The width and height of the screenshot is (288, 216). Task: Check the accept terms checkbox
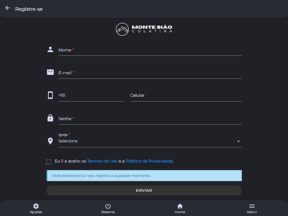click(48, 162)
